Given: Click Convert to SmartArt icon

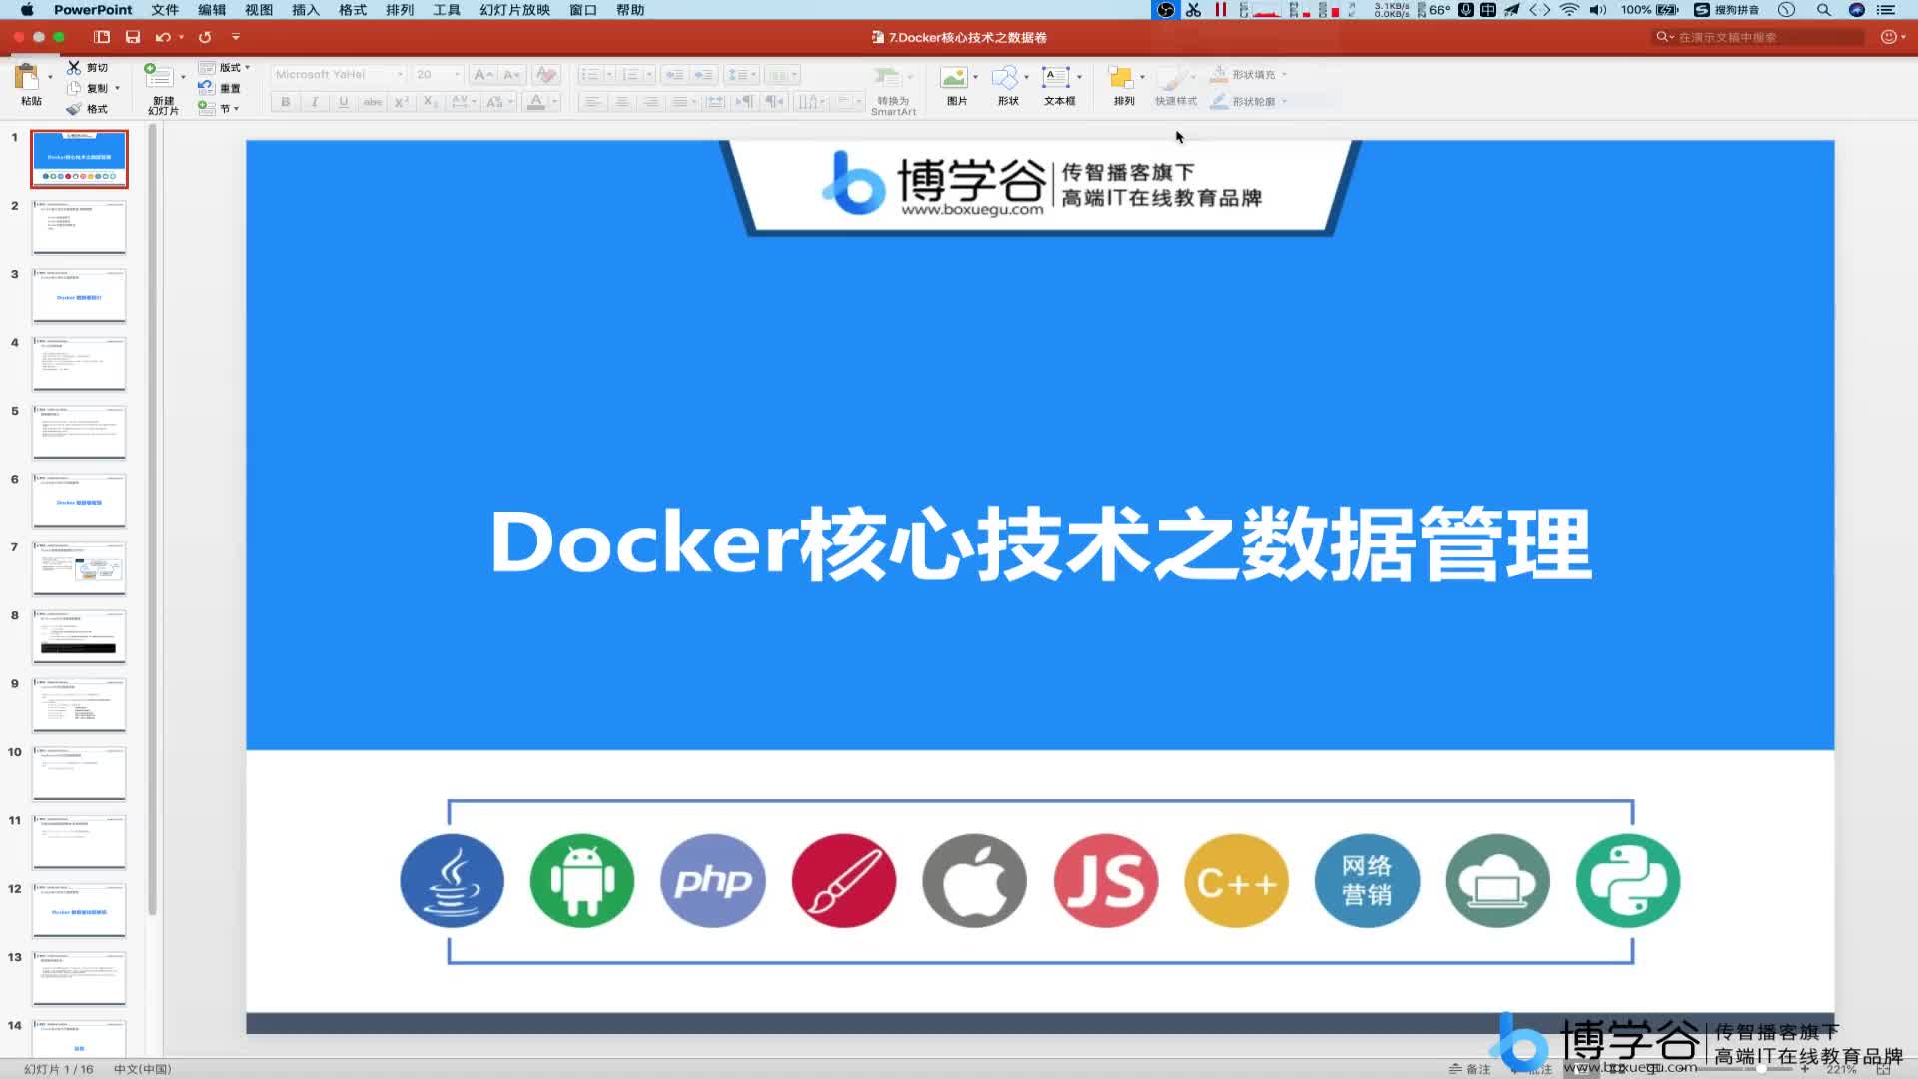Looking at the screenshot, I should [887, 77].
